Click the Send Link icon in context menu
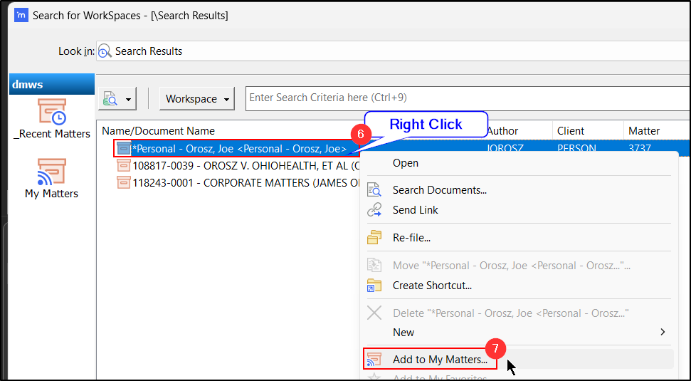This screenshot has height=381, width=691. (x=374, y=210)
